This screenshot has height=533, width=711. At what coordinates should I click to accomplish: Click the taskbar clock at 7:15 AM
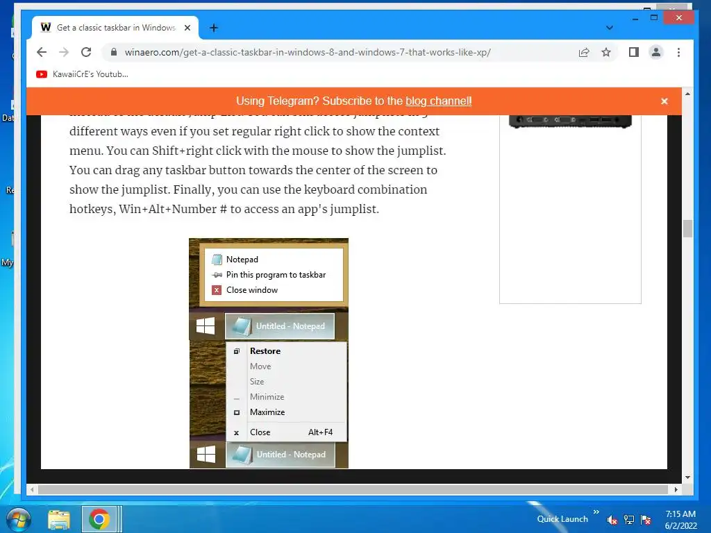[680, 520]
